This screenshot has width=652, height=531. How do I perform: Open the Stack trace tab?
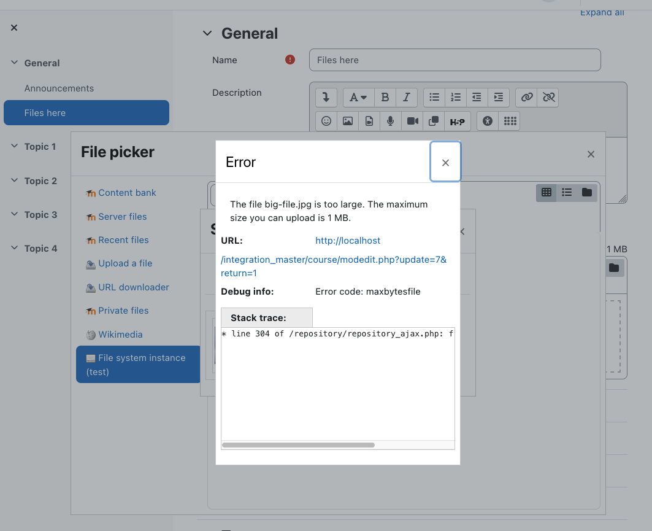click(x=267, y=318)
